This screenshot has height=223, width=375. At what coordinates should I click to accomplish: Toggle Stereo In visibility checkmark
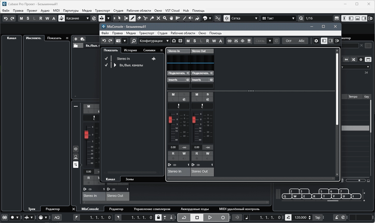pyautogui.click(x=106, y=59)
